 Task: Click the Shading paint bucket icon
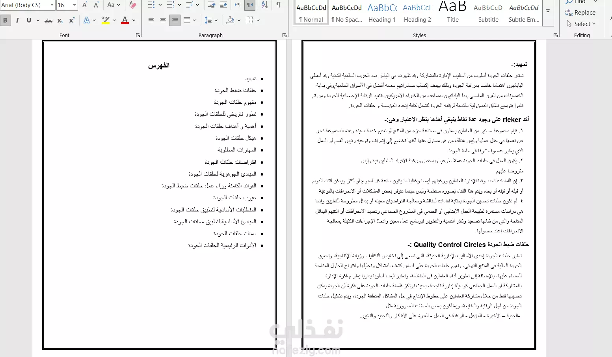pos(231,20)
